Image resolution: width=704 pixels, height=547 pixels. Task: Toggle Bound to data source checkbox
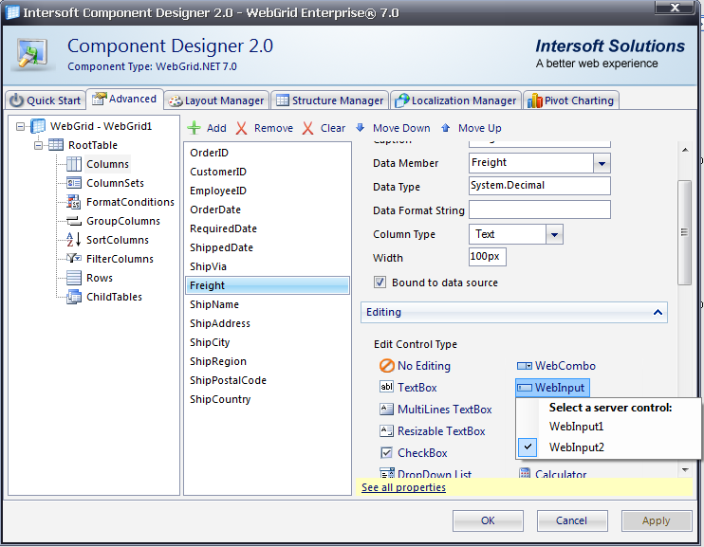click(380, 283)
